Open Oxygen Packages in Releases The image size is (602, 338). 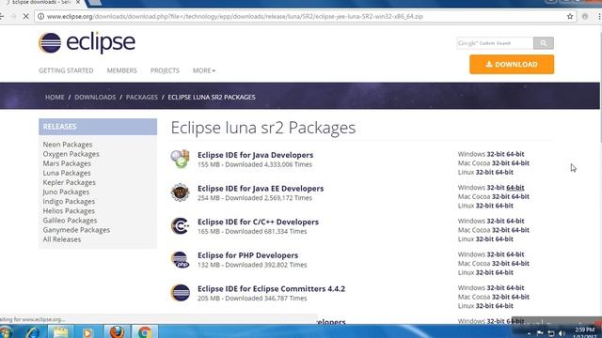(71, 154)
